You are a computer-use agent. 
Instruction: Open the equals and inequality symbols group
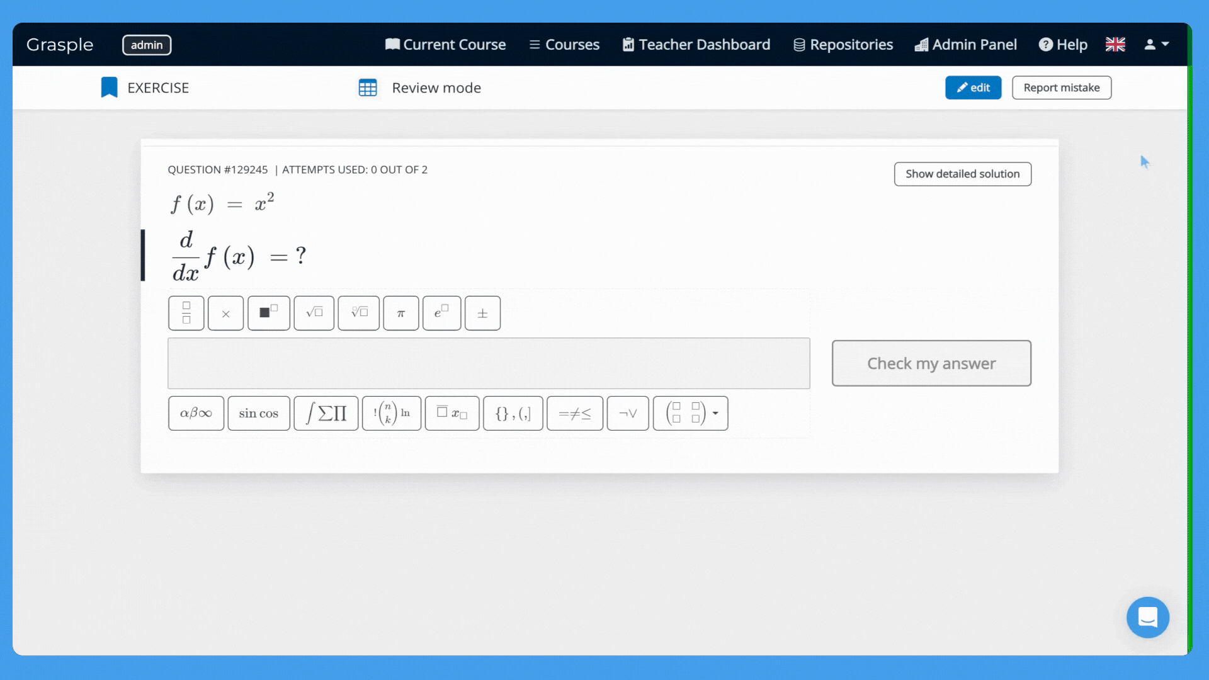coord(574,414)
